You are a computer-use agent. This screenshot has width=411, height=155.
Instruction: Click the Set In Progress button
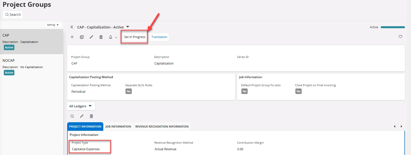135,37
